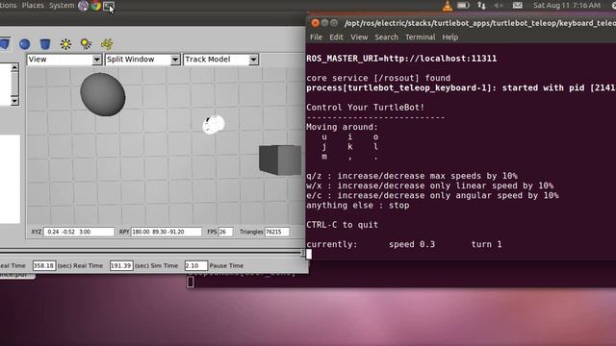Open the Terminal menu in menu bar

[420, 37]
